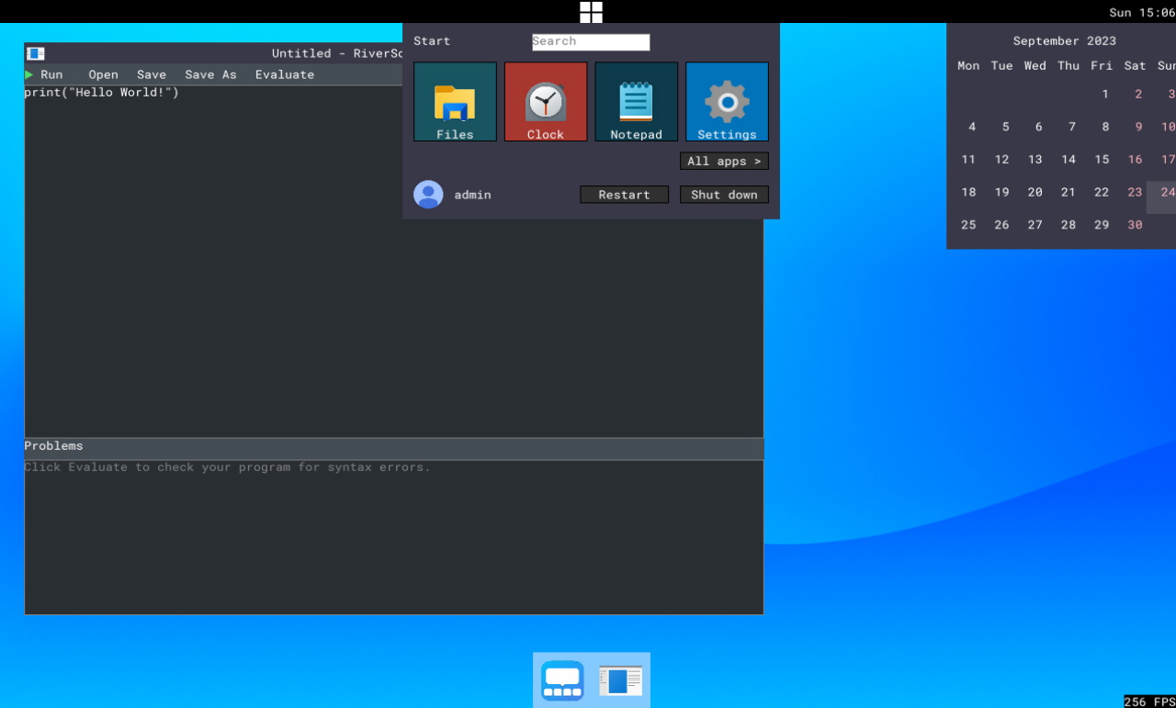1176x708 pixels.
Task: Select September 15 in the calendar
Action: [x=1102, y=160]
